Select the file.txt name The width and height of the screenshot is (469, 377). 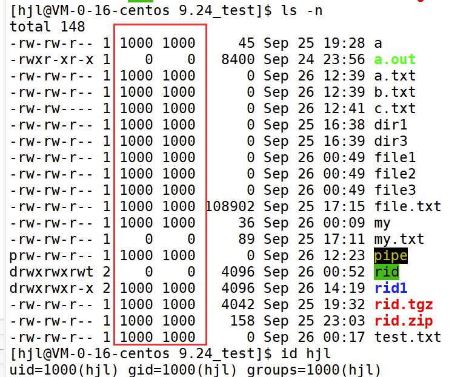point(408,206)
